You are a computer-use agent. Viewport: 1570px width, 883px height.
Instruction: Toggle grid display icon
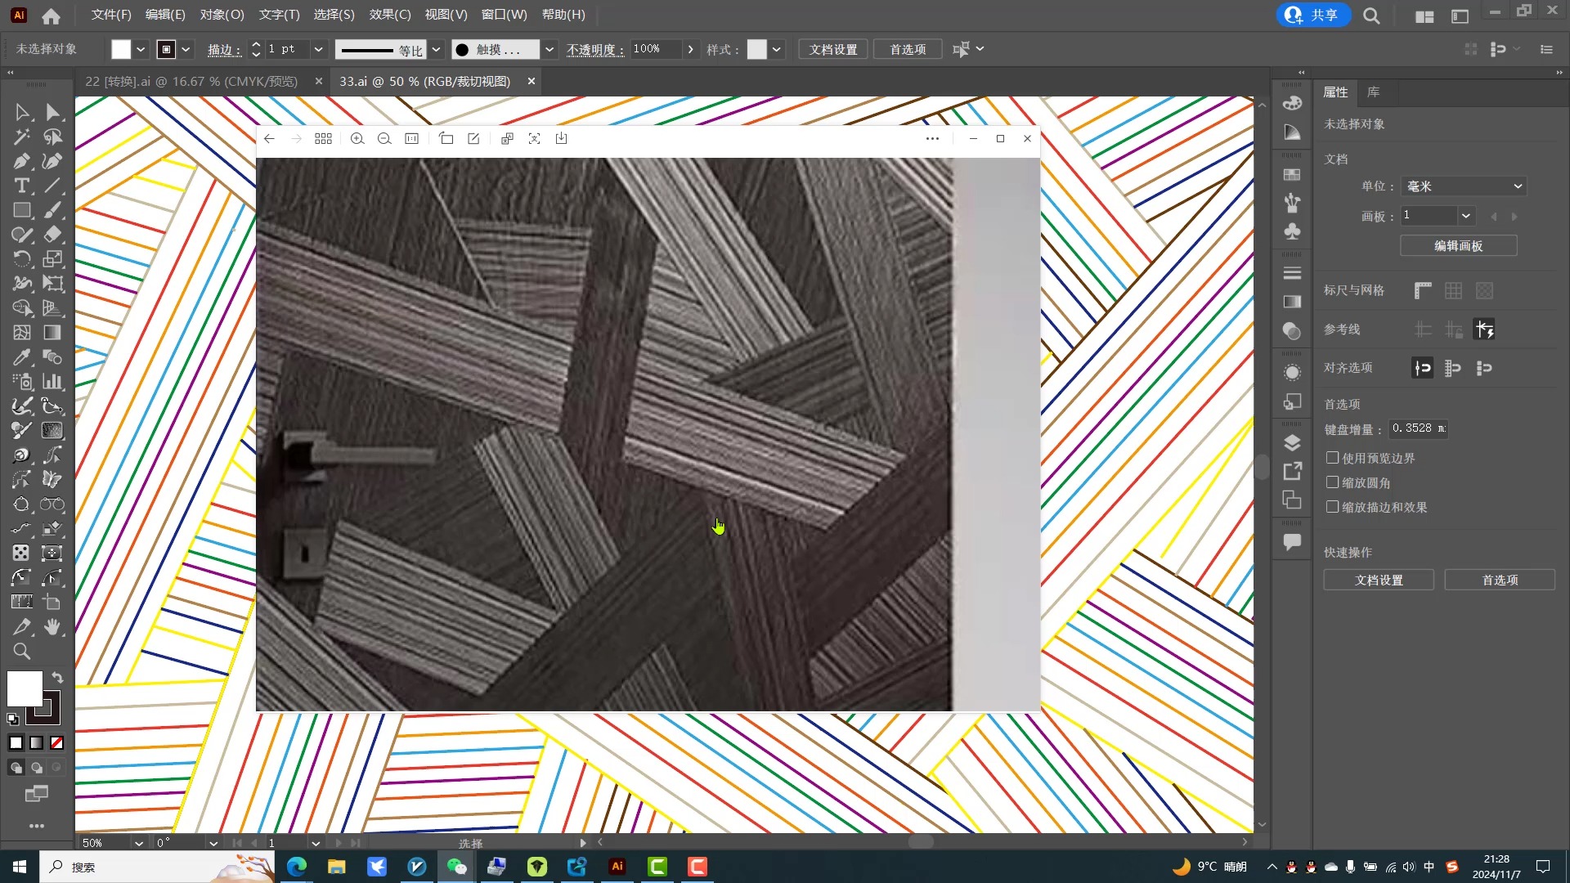[x=1453, y=290]
